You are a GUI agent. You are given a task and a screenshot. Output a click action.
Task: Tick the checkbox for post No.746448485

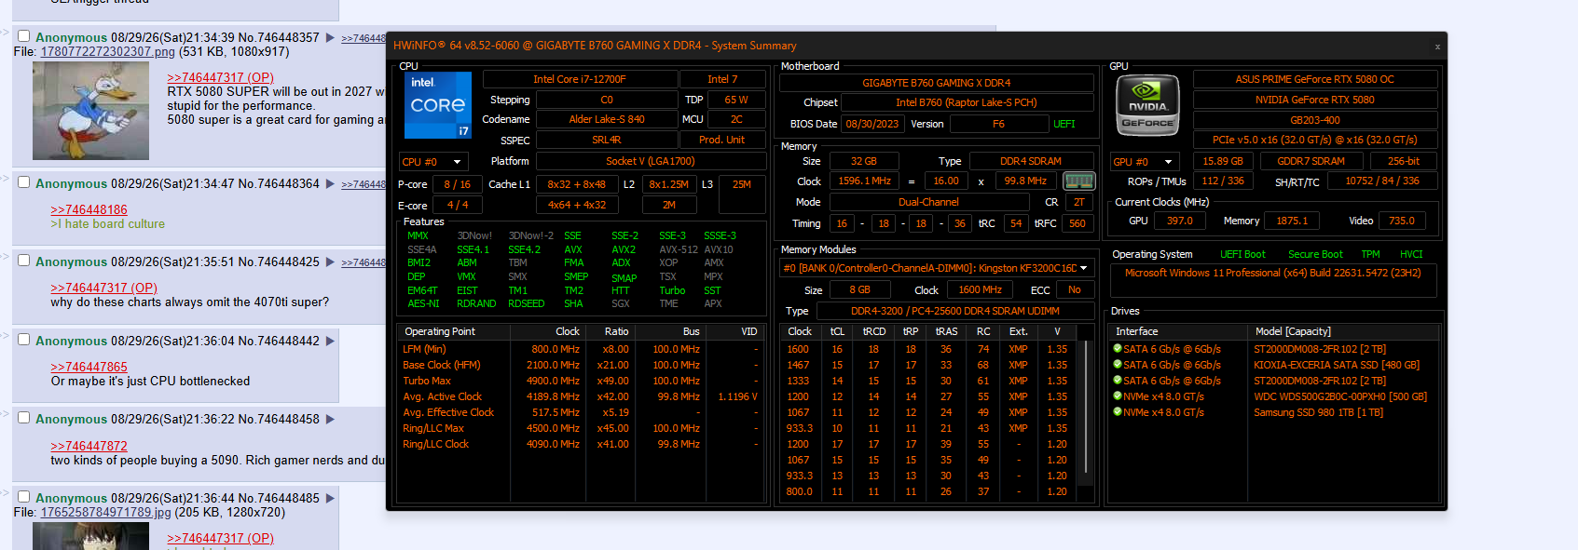(x=24, y=497)
